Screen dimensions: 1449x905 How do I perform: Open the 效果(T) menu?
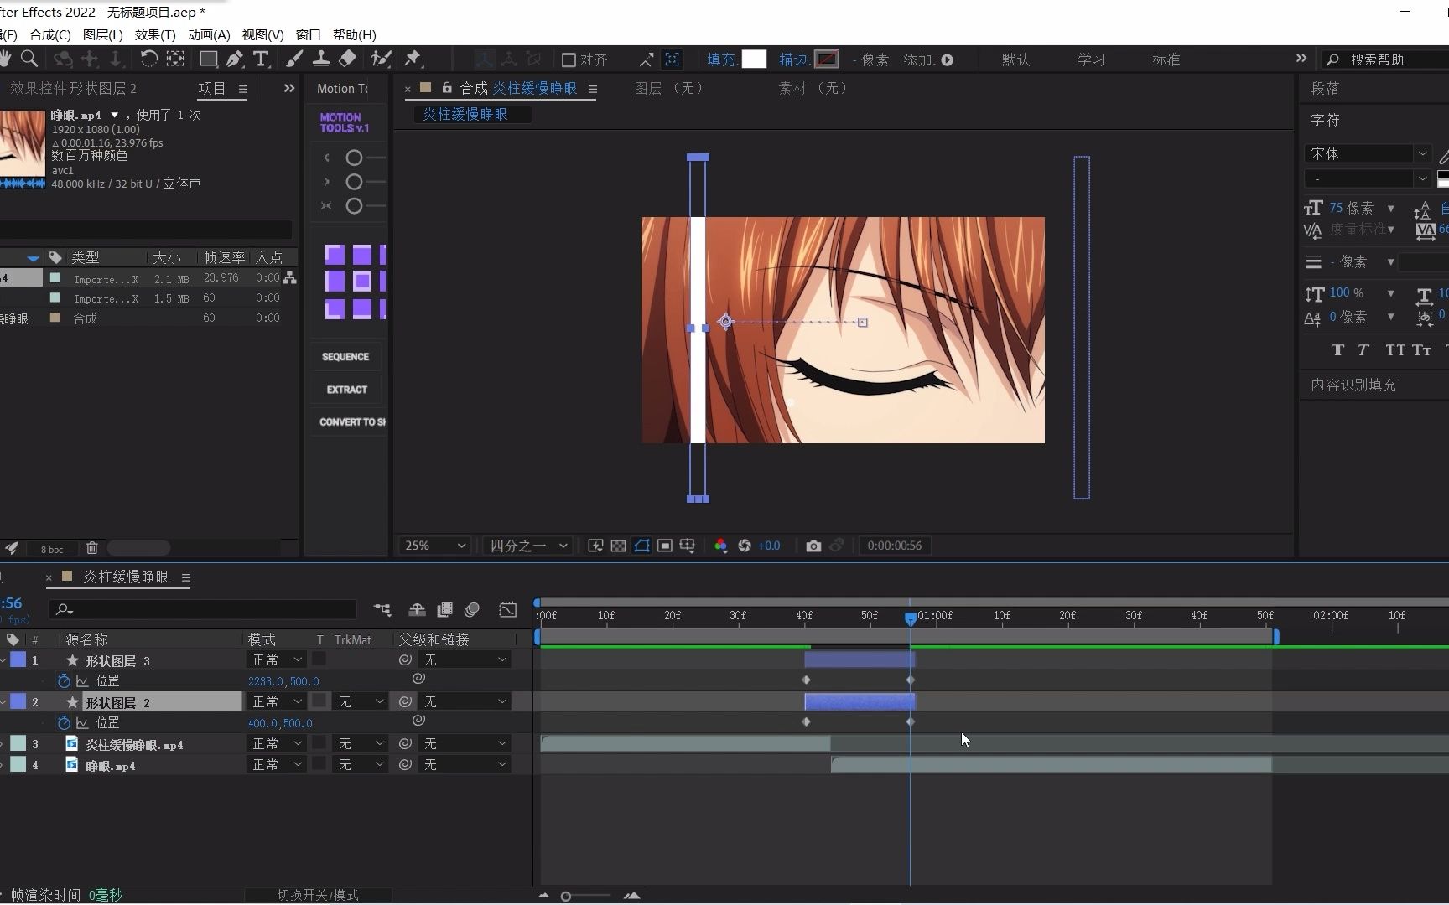(x=155, y=34)
